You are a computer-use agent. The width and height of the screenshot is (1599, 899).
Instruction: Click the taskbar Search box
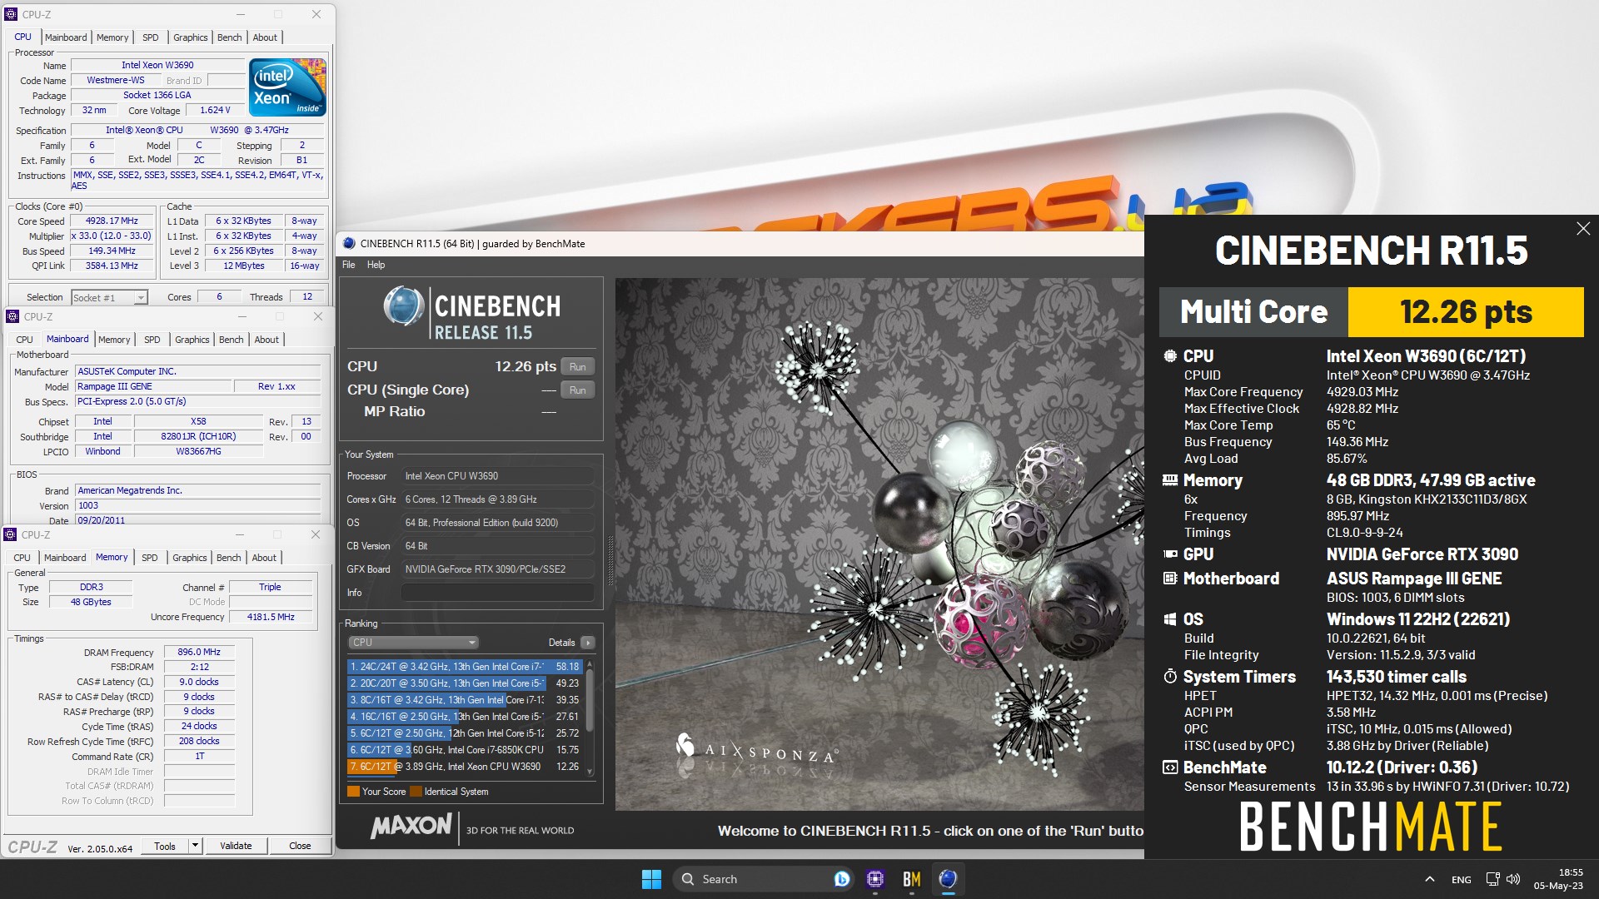click(x=762, y=879)
